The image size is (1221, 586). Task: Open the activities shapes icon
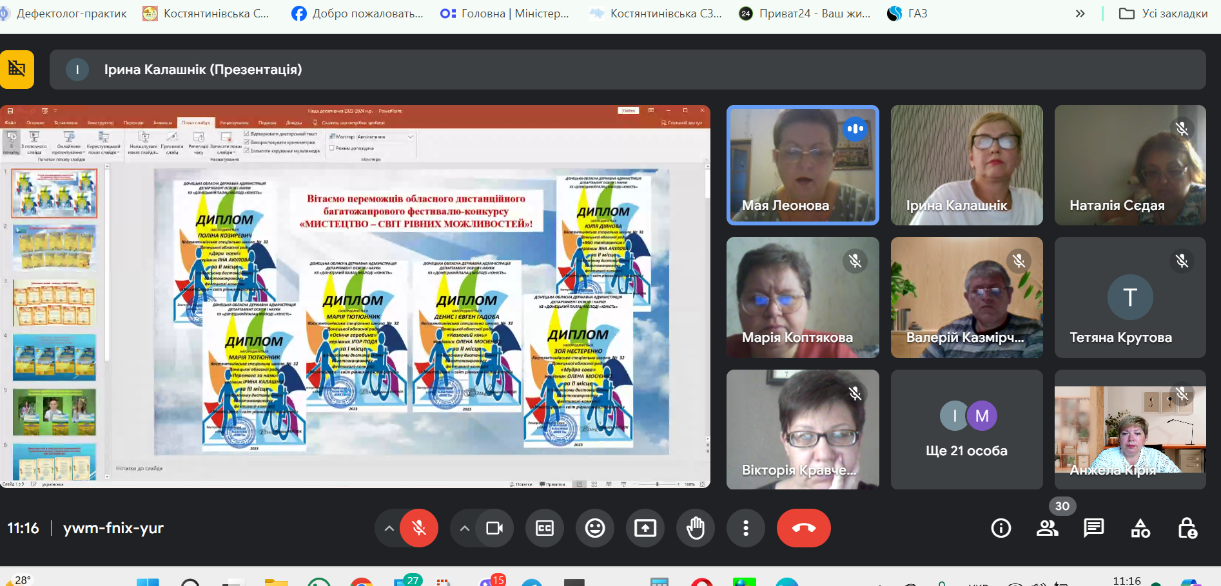[x=1140, y=528]
